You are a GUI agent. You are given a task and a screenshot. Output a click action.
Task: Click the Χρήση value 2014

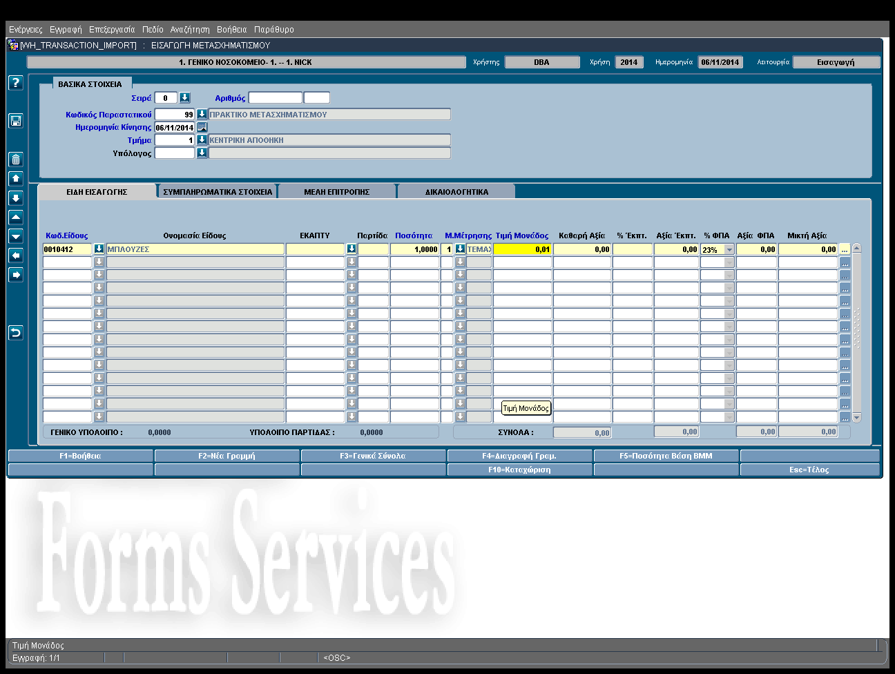(629, 62)
